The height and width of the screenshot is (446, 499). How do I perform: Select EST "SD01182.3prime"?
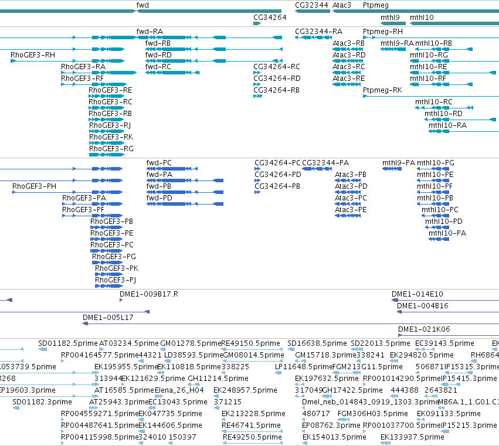coord(42,402)
